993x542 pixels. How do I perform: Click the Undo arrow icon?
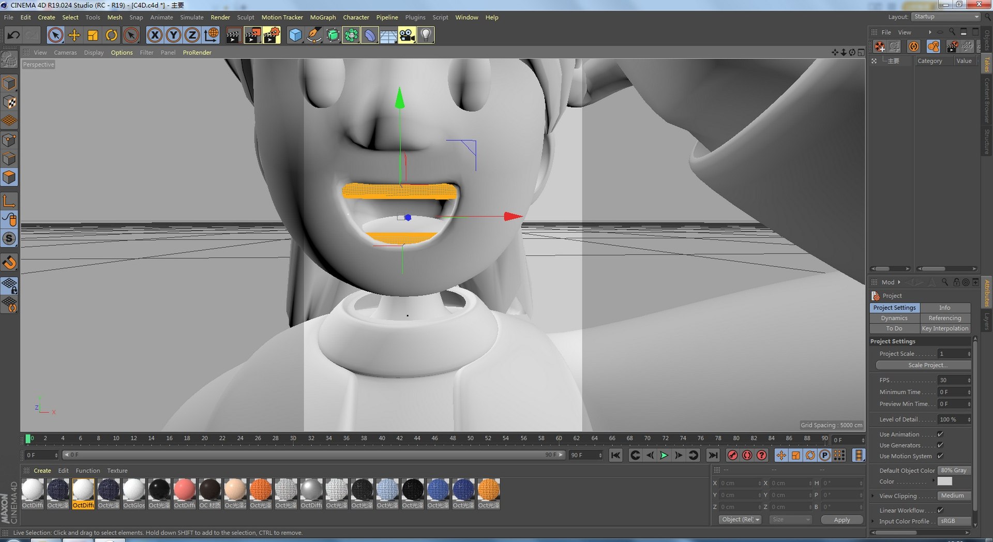click(13, 35)
